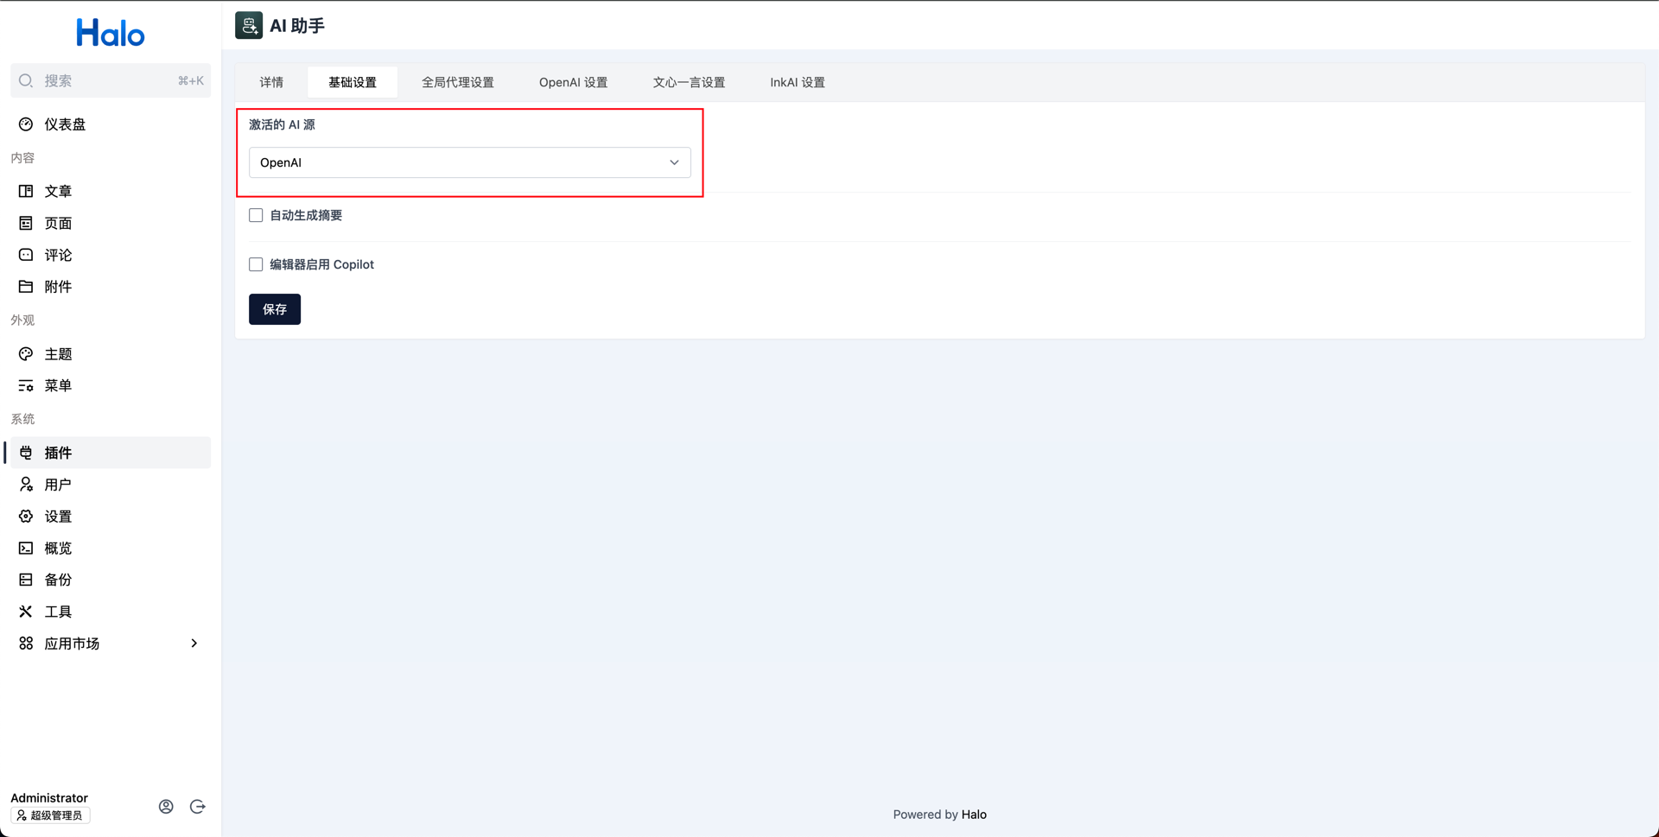Click the 应用市场 grid icon

26,644
